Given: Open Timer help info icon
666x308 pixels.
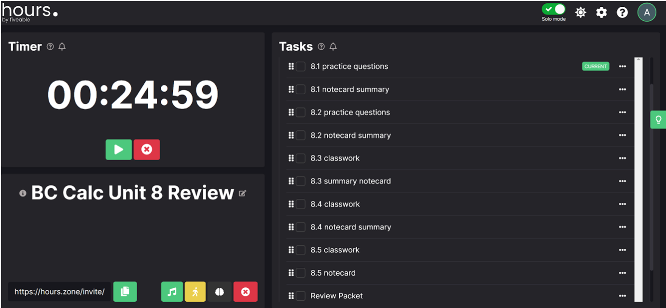Looking at the screenshot, I should pyautogui.click(x=50, y=47).
